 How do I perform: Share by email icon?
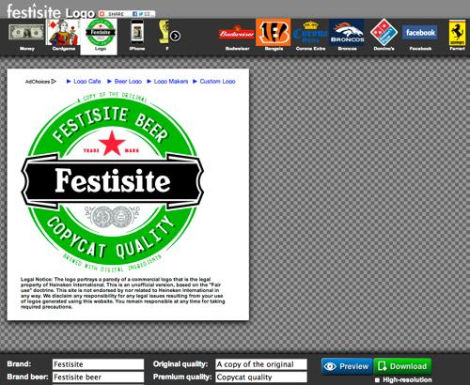[148, 14]
